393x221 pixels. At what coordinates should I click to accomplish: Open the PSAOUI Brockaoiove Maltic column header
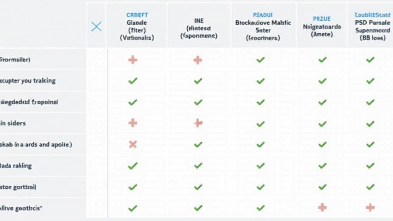pyautogui.click(x=263, y=26)
